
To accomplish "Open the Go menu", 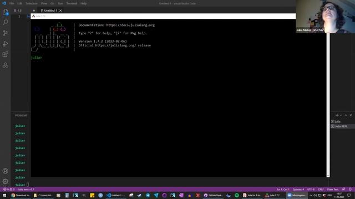I will tap(52, 3).
